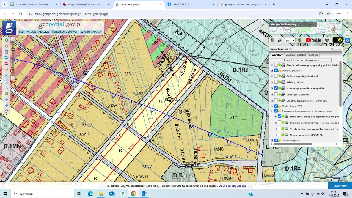The height and width of the screenshot is (198, 352).
Task: Click the magnifier zoom-out tool
Action: 6,87
